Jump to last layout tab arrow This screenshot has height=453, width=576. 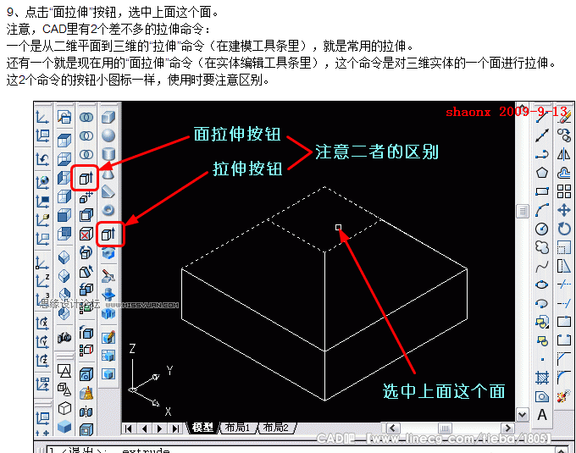pyautogui.click(x=175, y=428)
